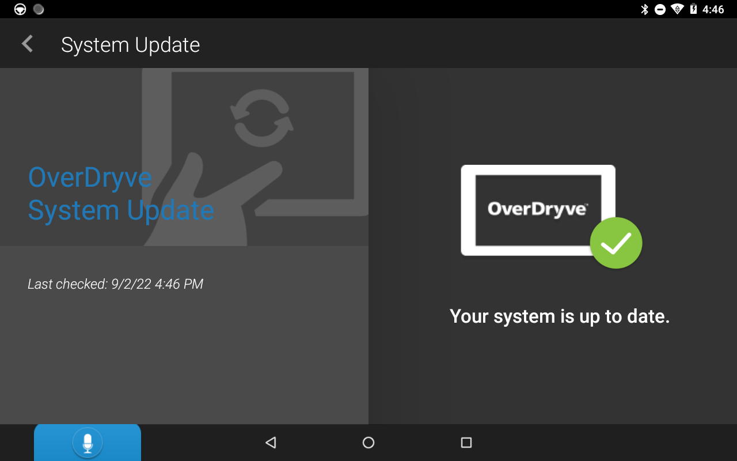The height and width of the screenshot is (461, 737).
Task: Click 'Your system is up to date.' message
Action: [x=560, y=316]
